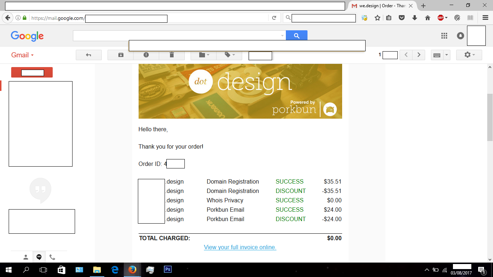Click the dot design porkbun banner

click(240, 91)
